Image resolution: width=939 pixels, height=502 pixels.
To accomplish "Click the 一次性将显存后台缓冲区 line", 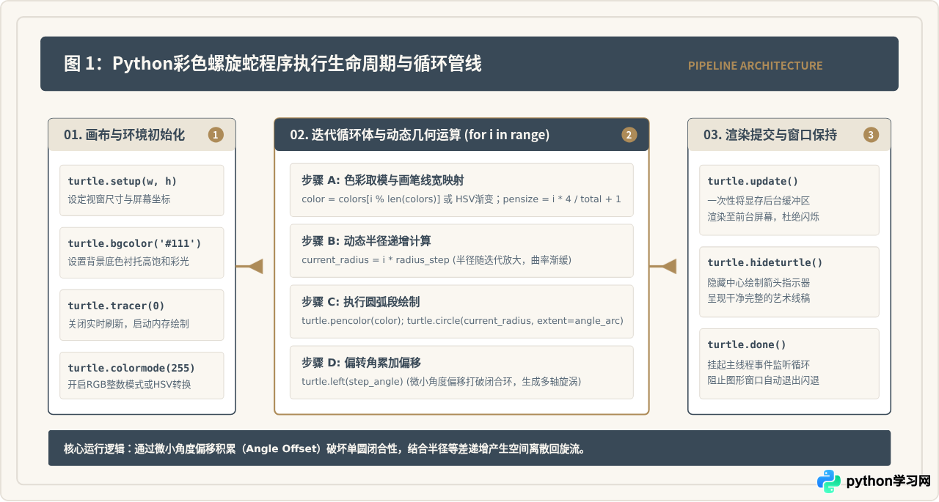I will (759, 201).
